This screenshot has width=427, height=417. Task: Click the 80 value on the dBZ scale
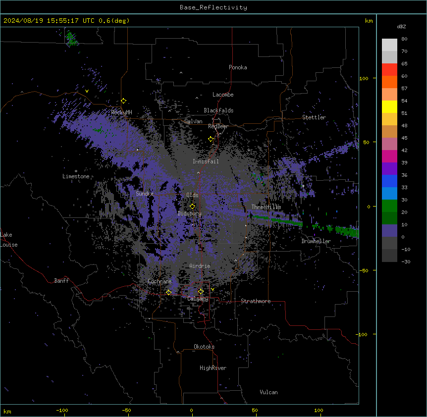pos(404,39)
